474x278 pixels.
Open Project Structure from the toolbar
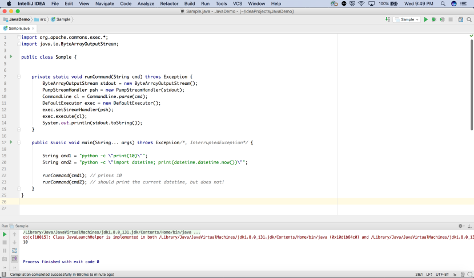pyautogui.click(x=461, y=19)
